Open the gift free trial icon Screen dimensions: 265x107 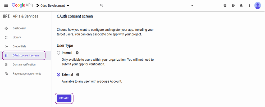[x=225, y=6]
